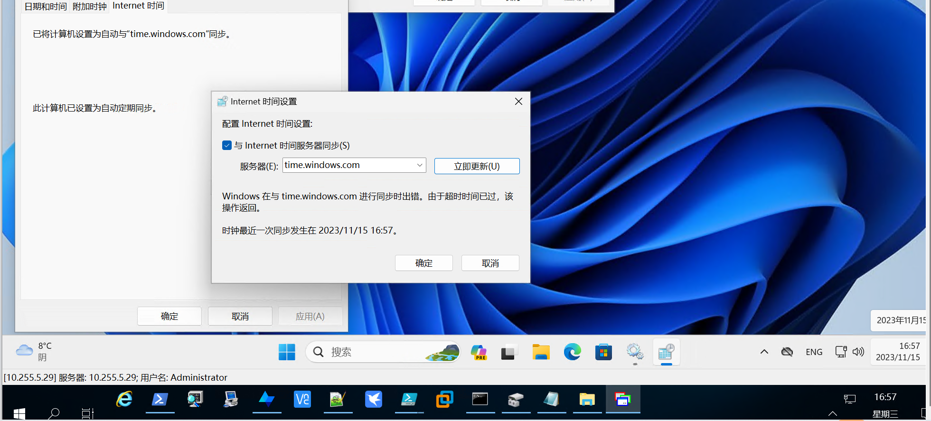The image size is (931, 421).
Task: Click 确定 in the Date and Time window
Action: (x=169, y=316)
